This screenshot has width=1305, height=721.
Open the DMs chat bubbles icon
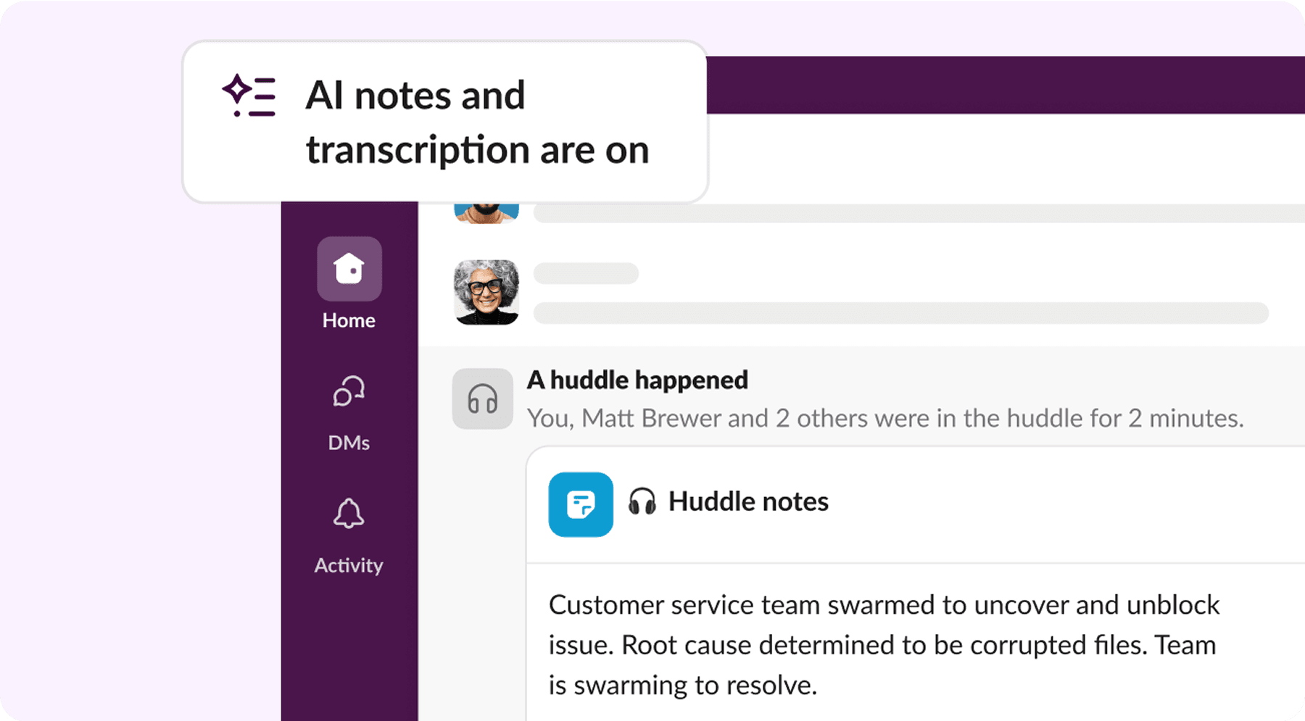tap(349, 392)
